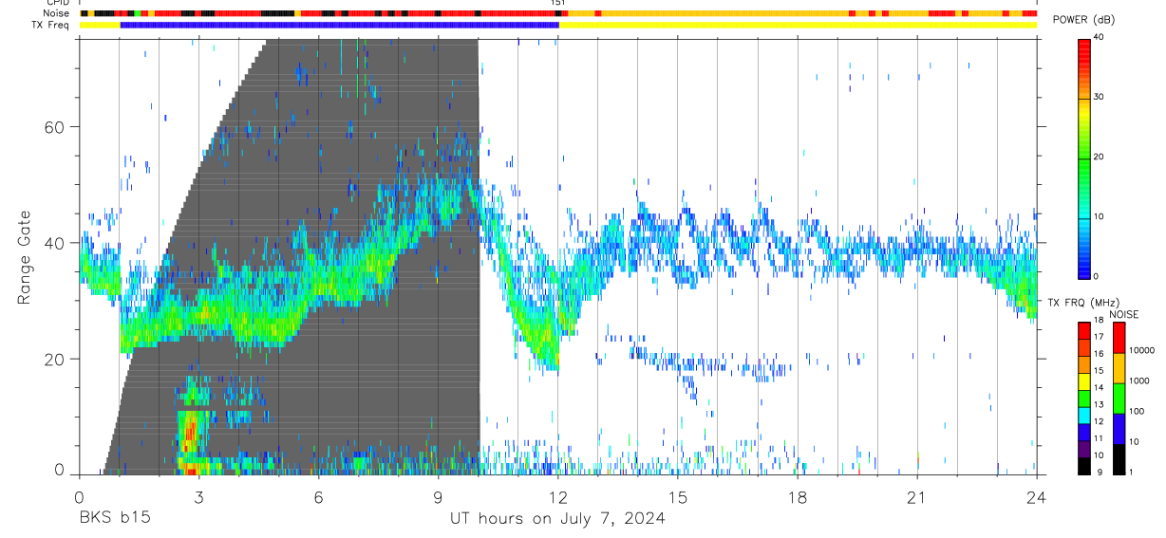The image size is (1166, 538).
Task: Click the yellow section of the TX Freq strip
Action: 798,25
